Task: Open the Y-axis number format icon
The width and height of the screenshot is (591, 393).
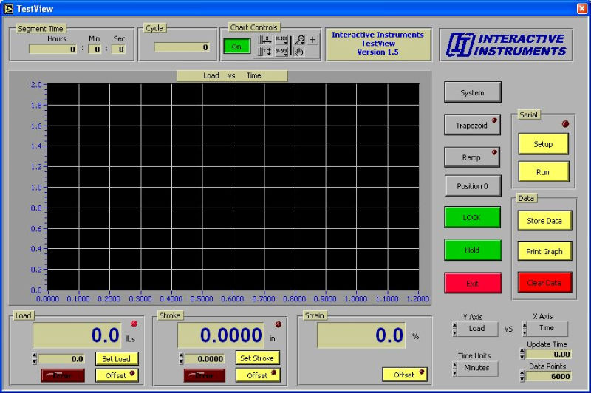Action: [281, 52]
